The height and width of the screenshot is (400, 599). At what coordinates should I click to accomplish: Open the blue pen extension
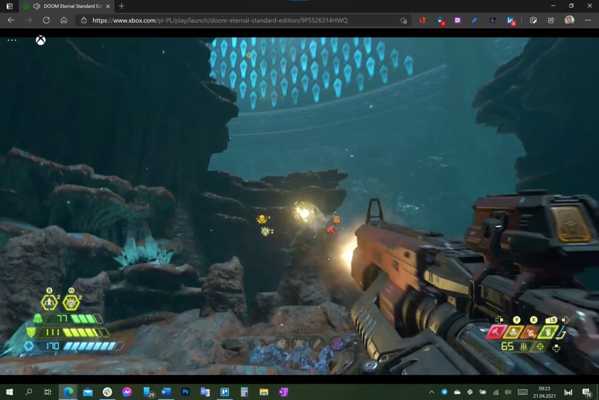pyautogui.click(x=475, y=20)
